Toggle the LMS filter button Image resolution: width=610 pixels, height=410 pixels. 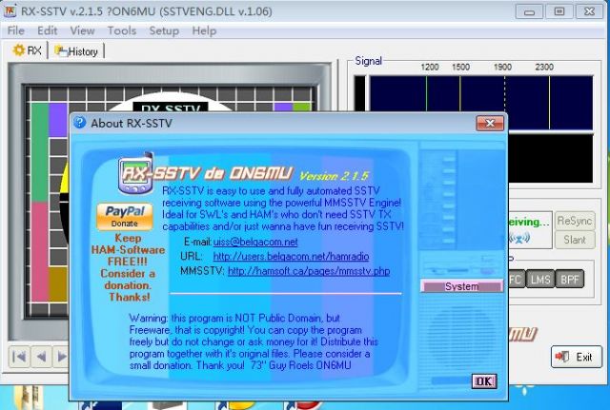540,279
